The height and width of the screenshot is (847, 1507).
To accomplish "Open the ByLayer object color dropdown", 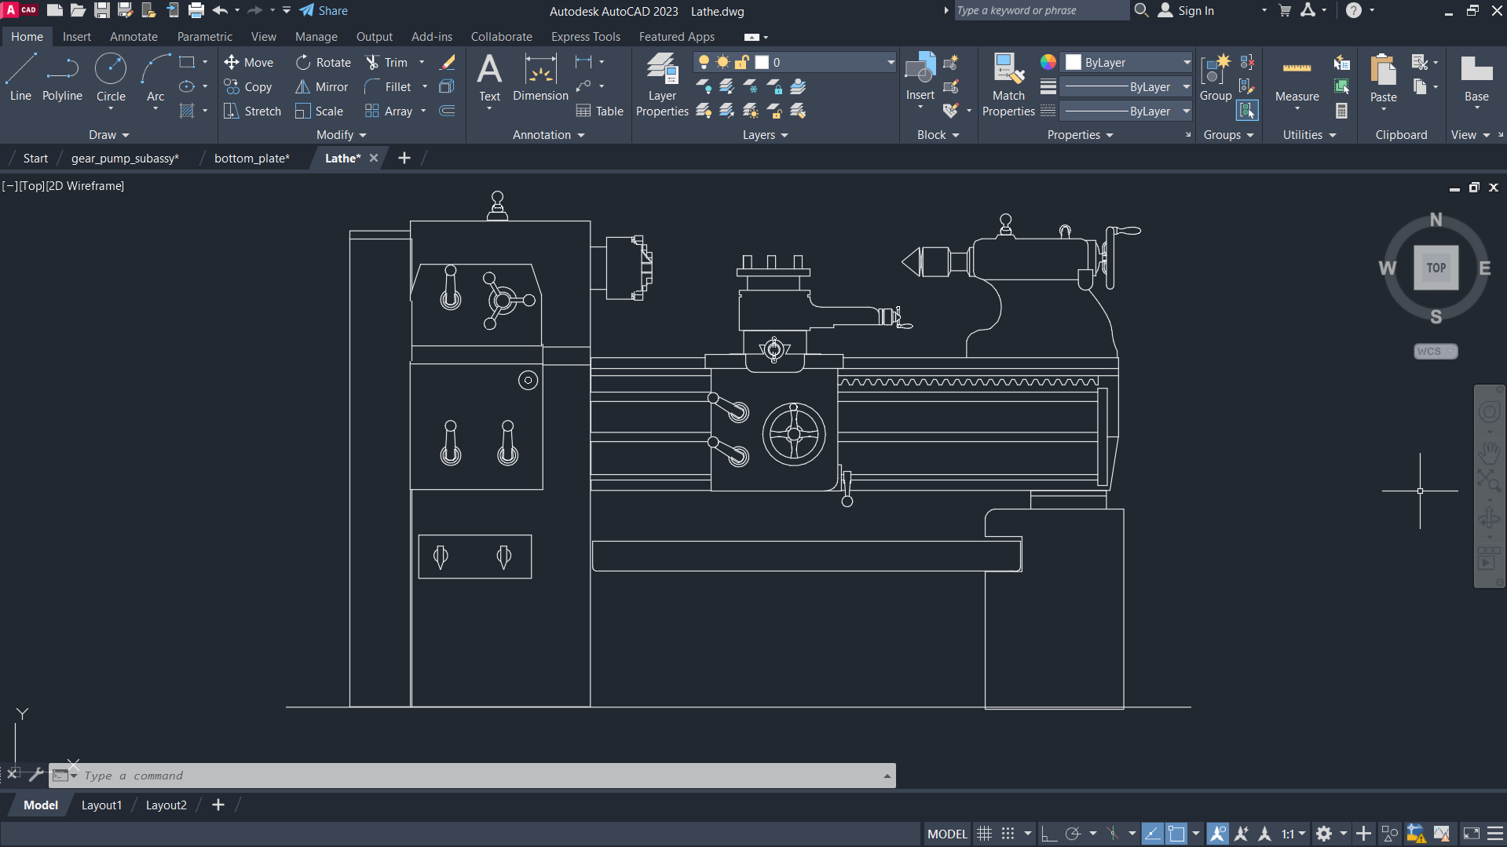I will (x=1186, y=63).
